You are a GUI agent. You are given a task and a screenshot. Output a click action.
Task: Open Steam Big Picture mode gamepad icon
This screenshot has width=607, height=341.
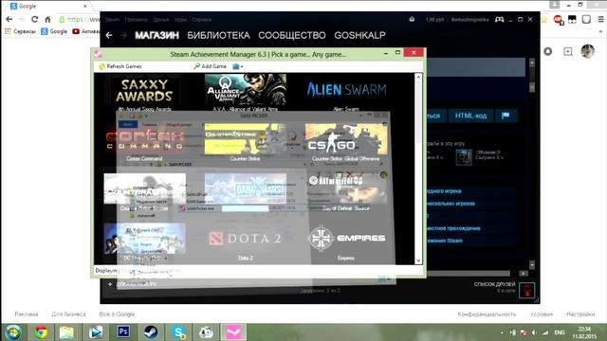coord(500,19)
